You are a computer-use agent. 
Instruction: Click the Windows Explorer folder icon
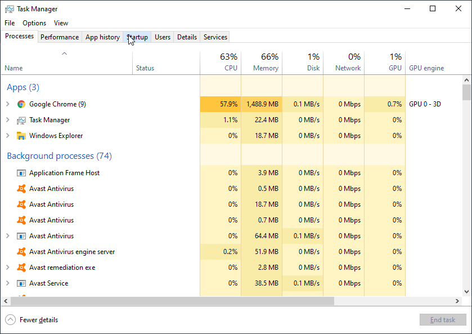(21, 136)
